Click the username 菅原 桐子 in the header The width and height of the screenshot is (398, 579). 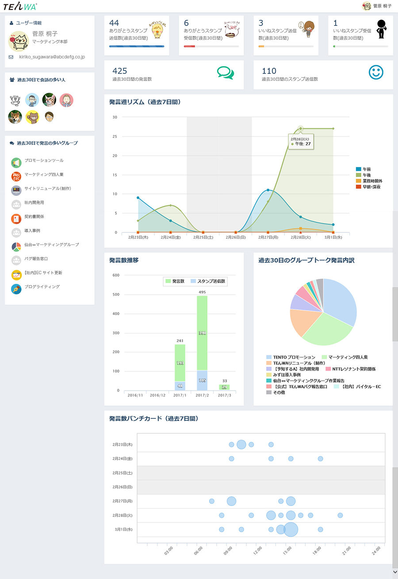point(383,6)
